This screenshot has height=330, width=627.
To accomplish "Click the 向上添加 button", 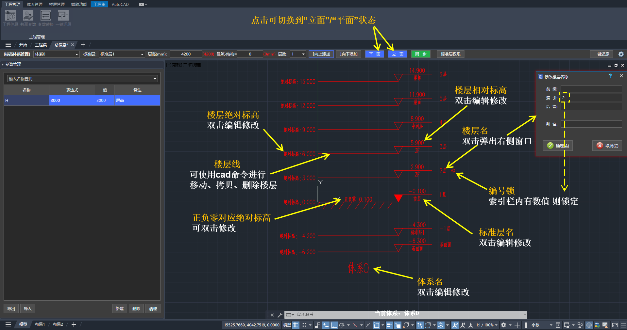I will pyautogui.click(x=321, y=54).
